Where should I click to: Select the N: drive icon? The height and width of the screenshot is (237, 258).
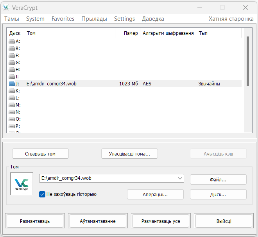(x=12, y=112)
